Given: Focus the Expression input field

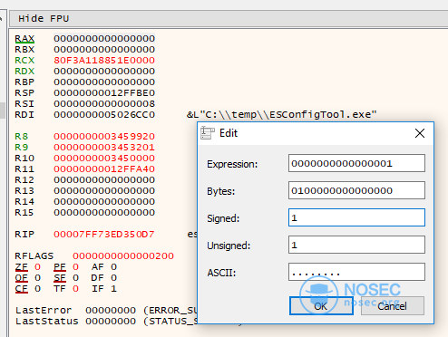Looking at the screenshot, I should (x=356, y=163).
